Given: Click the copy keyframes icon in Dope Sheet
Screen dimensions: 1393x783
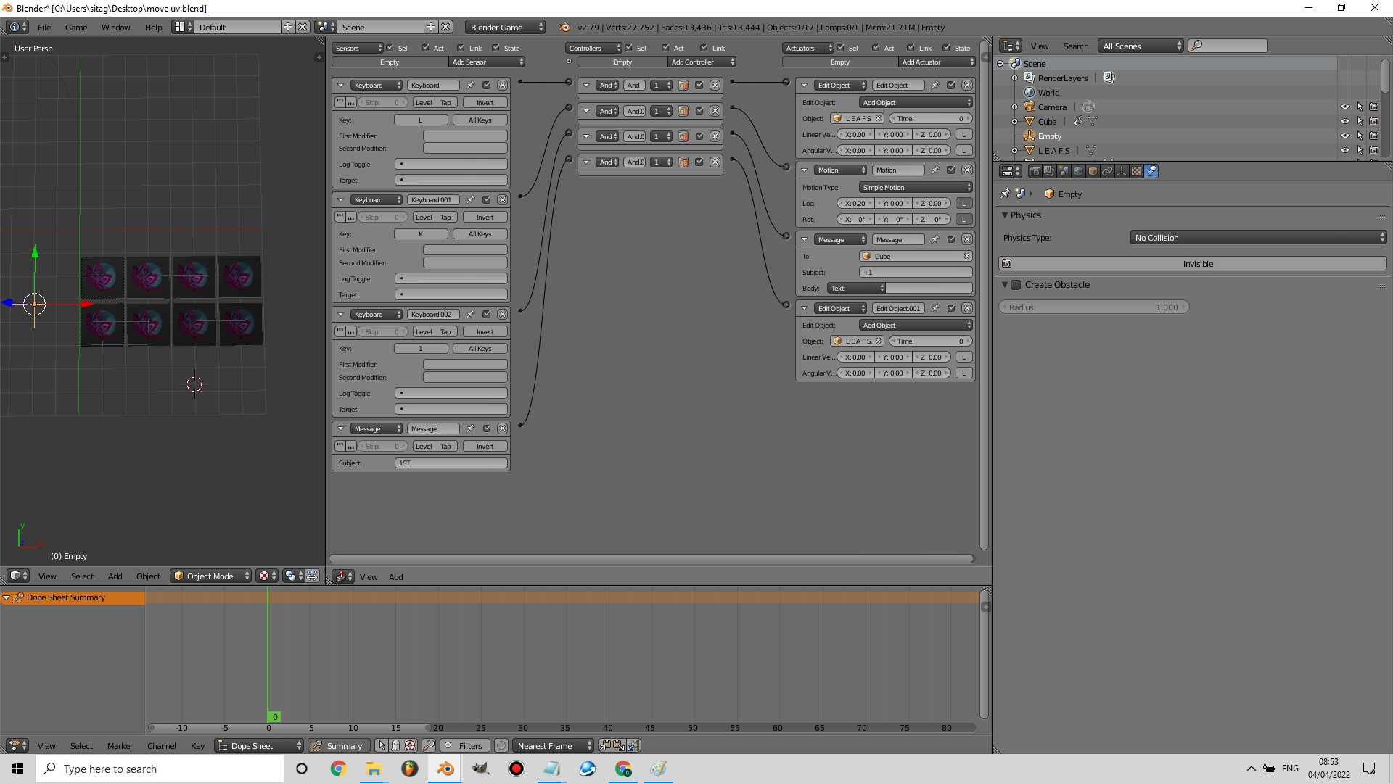Looking at the screenshot, I should point(604,745).
